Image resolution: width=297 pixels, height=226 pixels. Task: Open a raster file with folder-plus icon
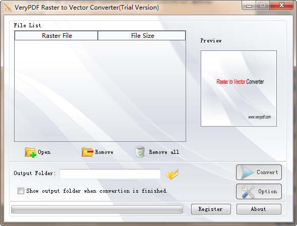click(x=30, y=152)
